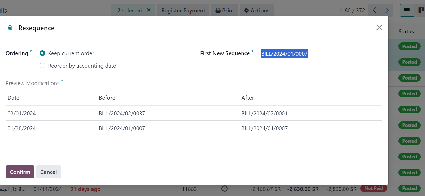Click Before value BILL/2024/01/0007
Screen dimensions: 425x196
(122, 128)
